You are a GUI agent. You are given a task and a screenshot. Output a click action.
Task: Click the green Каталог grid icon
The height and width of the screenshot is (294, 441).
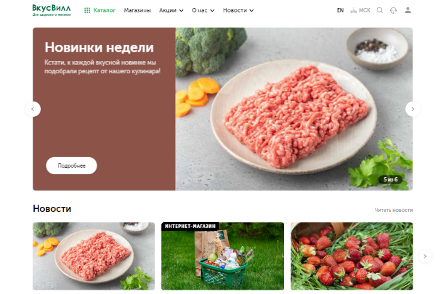(x=87, y=11)
